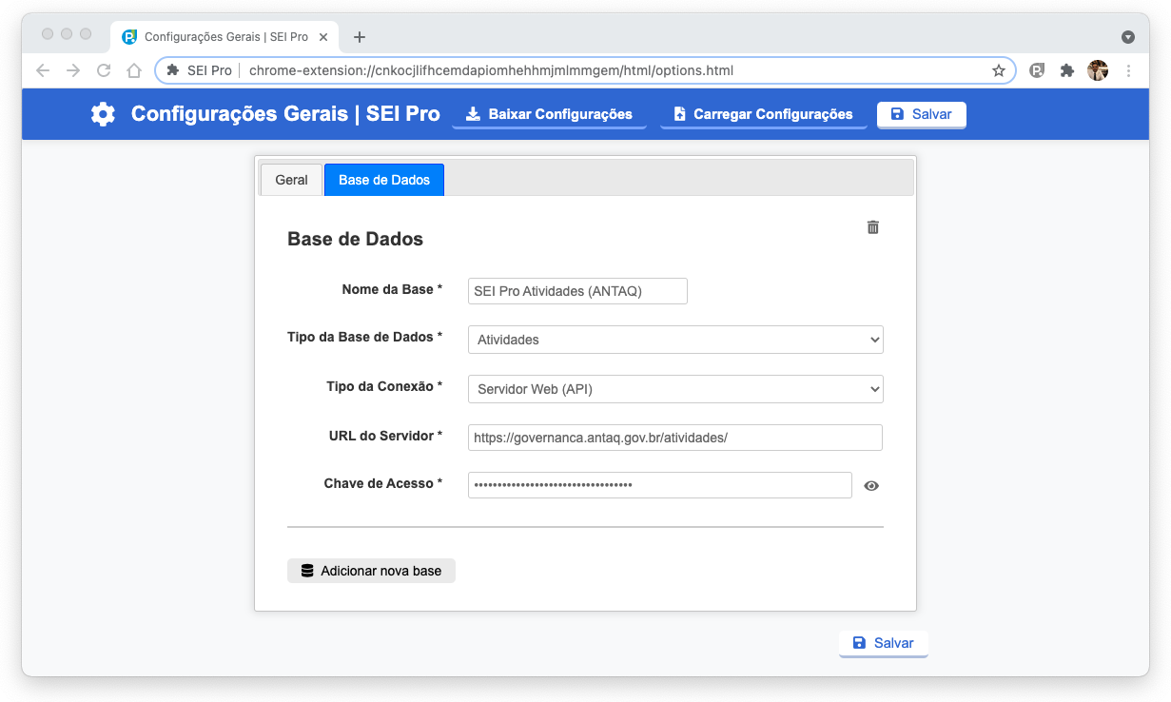
Task: Open the Tipo da Conexão dropdown
Action: 675,389
